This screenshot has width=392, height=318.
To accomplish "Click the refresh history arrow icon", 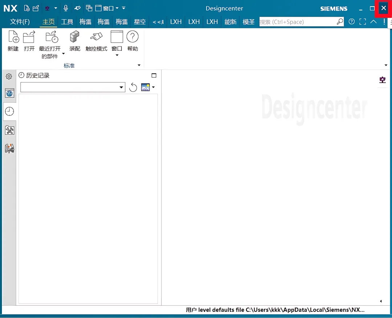I will (x=133, y=87).
